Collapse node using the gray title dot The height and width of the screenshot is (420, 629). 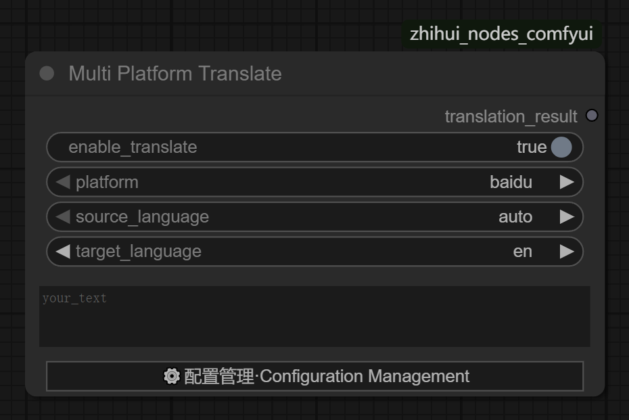47,74
